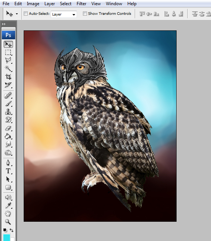Align vertical centers of layers
Image resolution: width=211 pixels, height=241 pixels.
click(x=149, y=14)
